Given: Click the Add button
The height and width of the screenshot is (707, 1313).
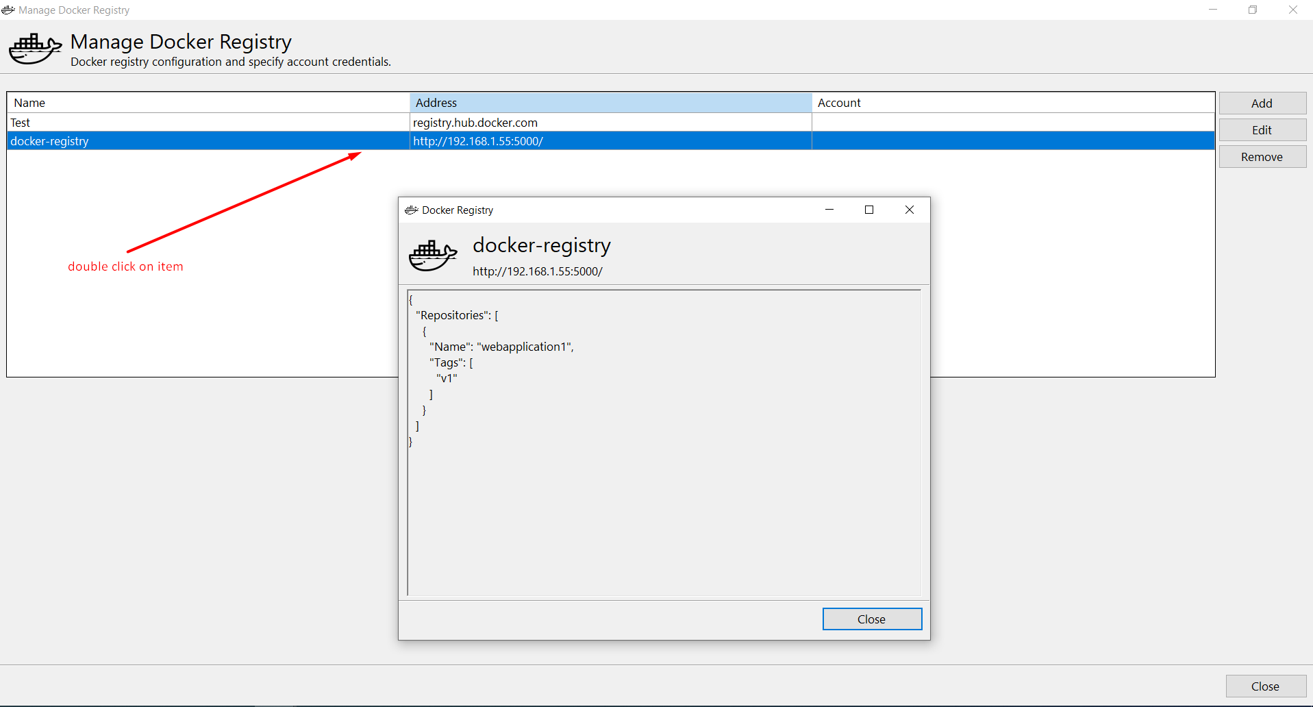Looking at the screenshot, I should (x=1262, y=103).
